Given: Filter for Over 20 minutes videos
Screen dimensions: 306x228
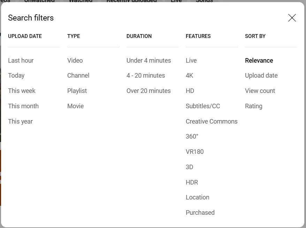Looking at the screenshot, I should coord(148,91).
